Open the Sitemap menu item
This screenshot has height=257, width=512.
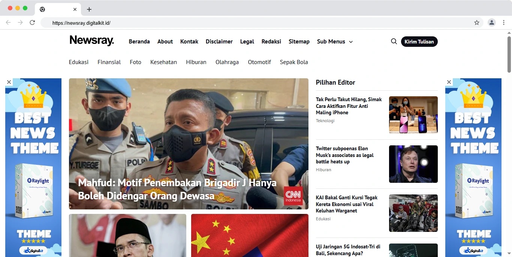click(x=299, y=42)
